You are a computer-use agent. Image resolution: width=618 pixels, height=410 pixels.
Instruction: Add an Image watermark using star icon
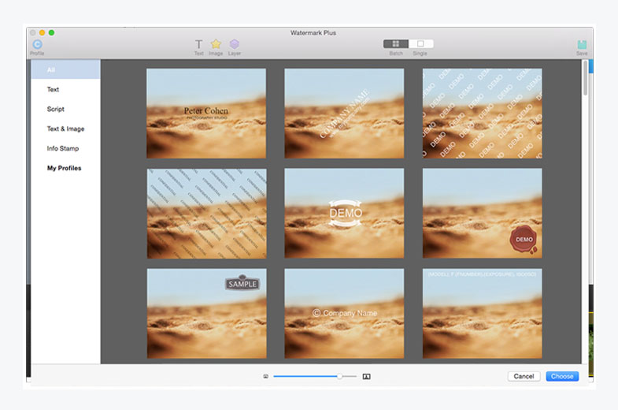point(216,45)
